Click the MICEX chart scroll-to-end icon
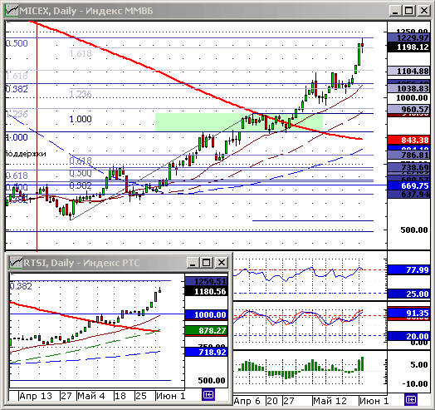The image size is (435, 410). pos(411,400)
